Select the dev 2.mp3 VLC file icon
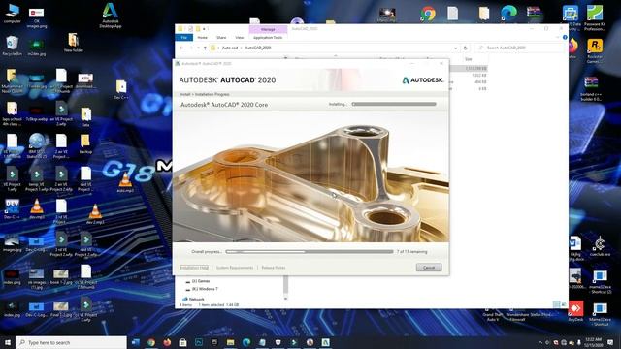The height and width of the screenshot is (349, 621). coord(95,213)
